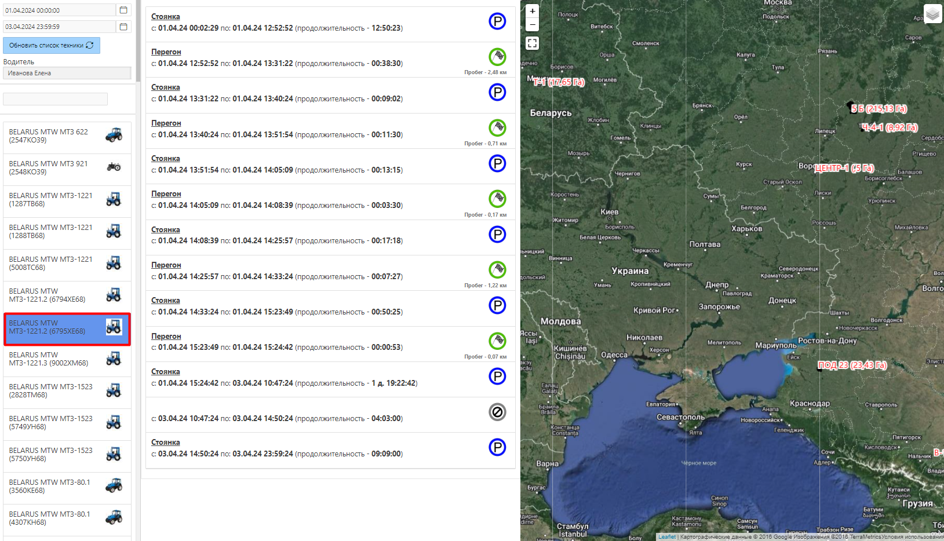The width and height of the screenshot is (944, 541).
Task: Toggle fullscreen map view
Action: [532, 43]
